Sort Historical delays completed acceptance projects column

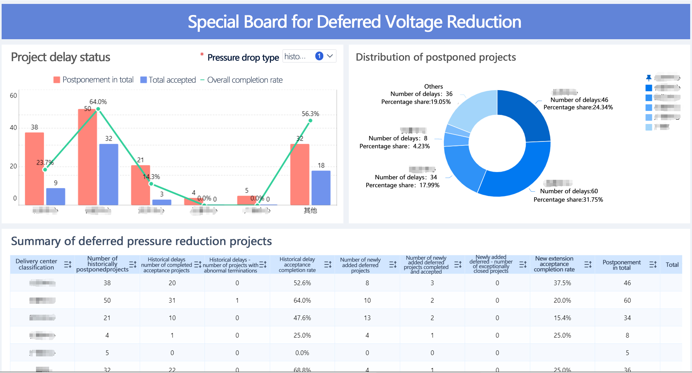click(198, 264)
